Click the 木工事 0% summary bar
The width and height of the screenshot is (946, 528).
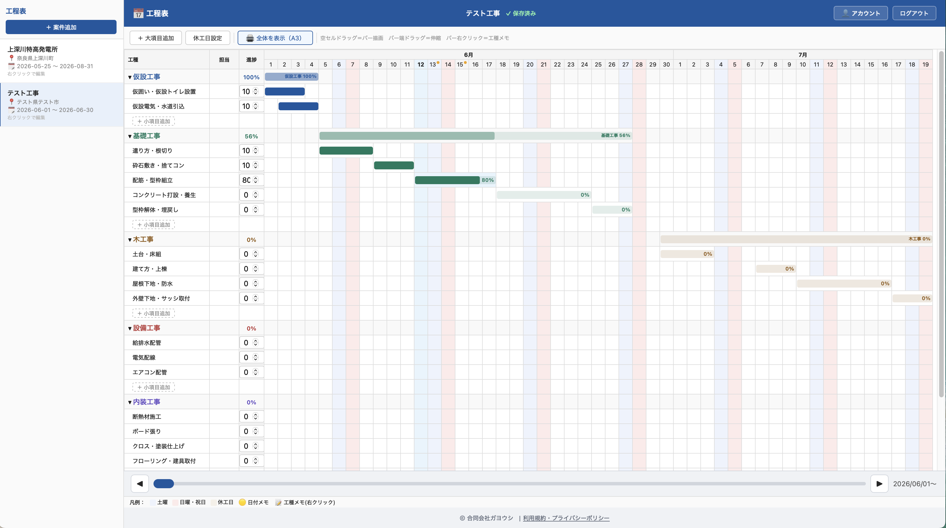(796, 239)
